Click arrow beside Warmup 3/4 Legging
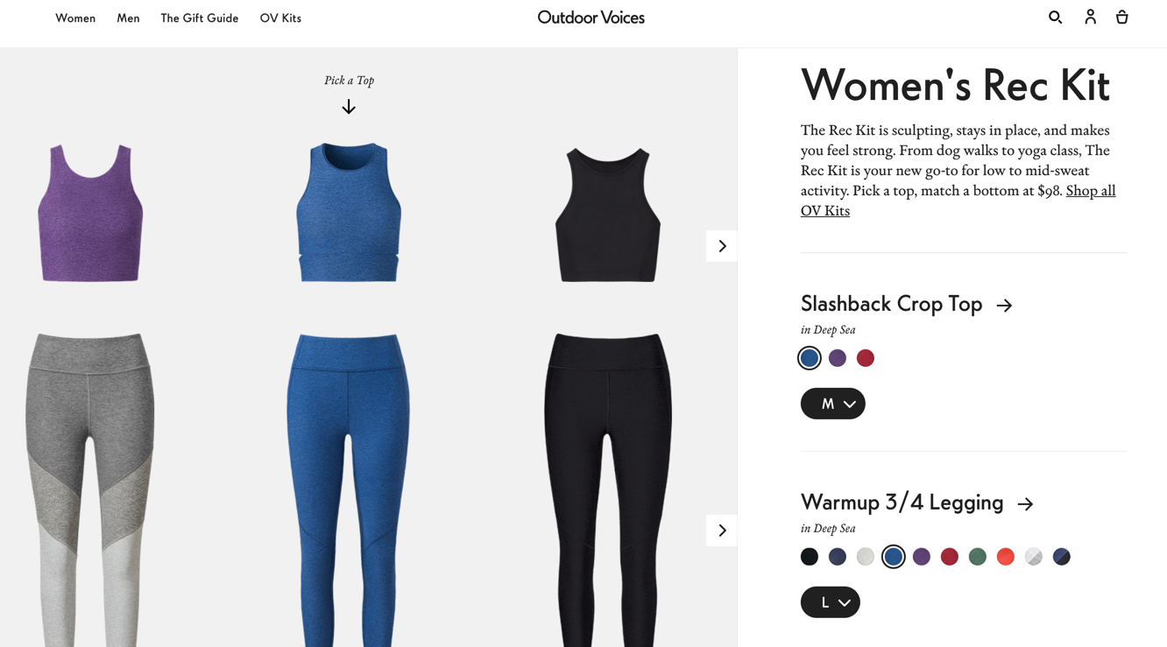The image size is (1167, 647). pos(1025,504)
